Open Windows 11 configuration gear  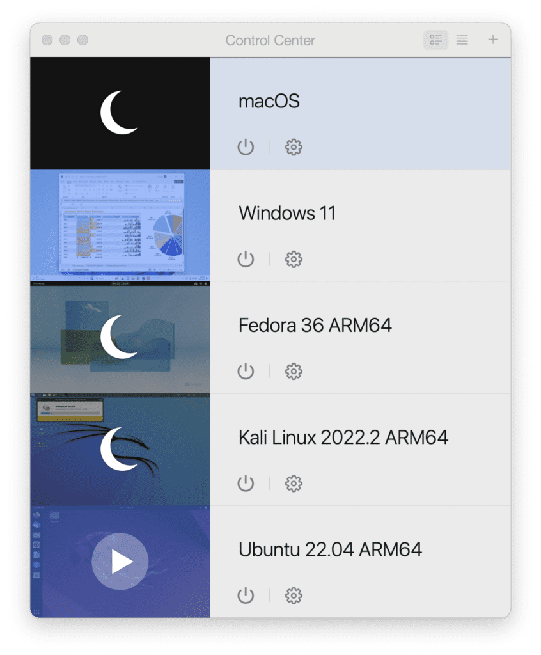coord(294,259)
